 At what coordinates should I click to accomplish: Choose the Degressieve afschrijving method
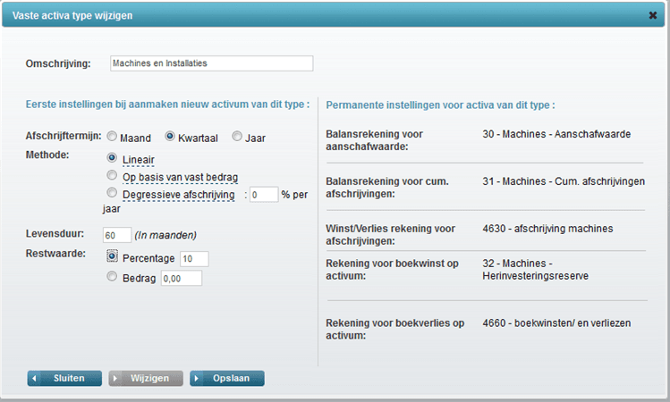pos(112,192)
